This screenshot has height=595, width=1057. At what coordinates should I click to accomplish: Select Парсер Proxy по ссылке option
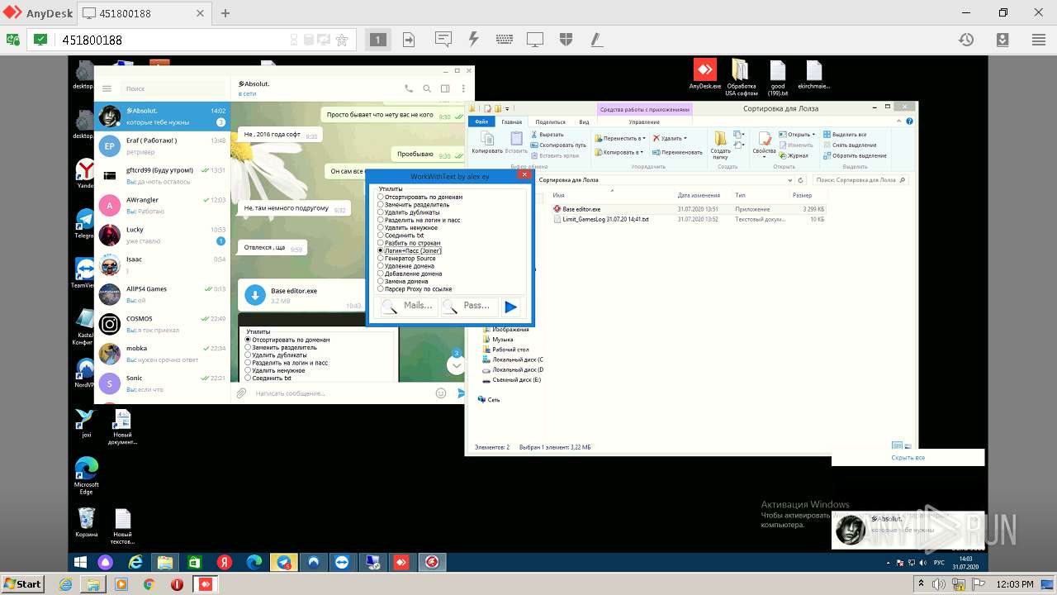[x=415, y=289]
